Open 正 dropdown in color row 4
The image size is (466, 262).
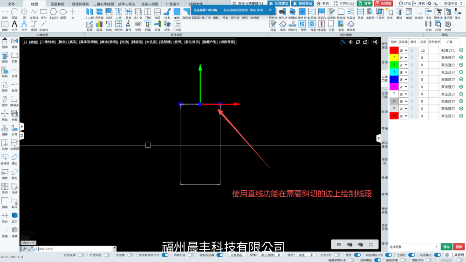pyautogui.click(x=403, y=72)
